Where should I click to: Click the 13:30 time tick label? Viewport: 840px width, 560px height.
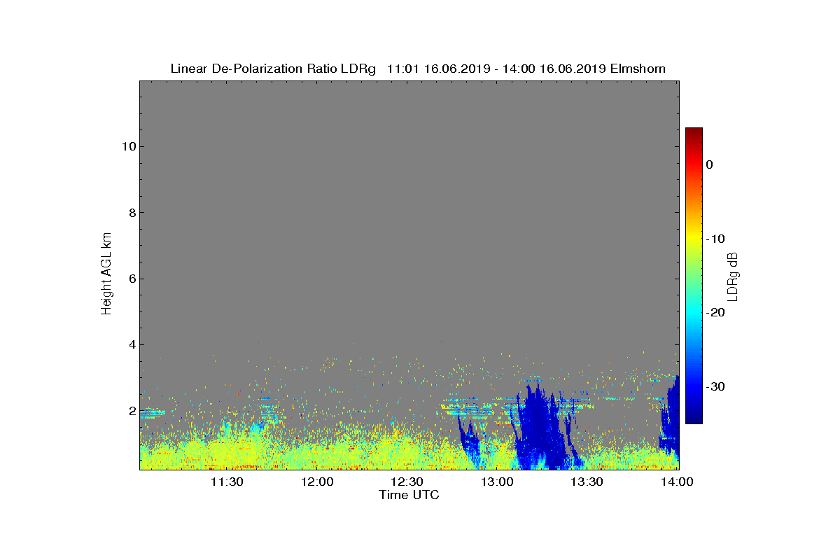click(587, 482)
